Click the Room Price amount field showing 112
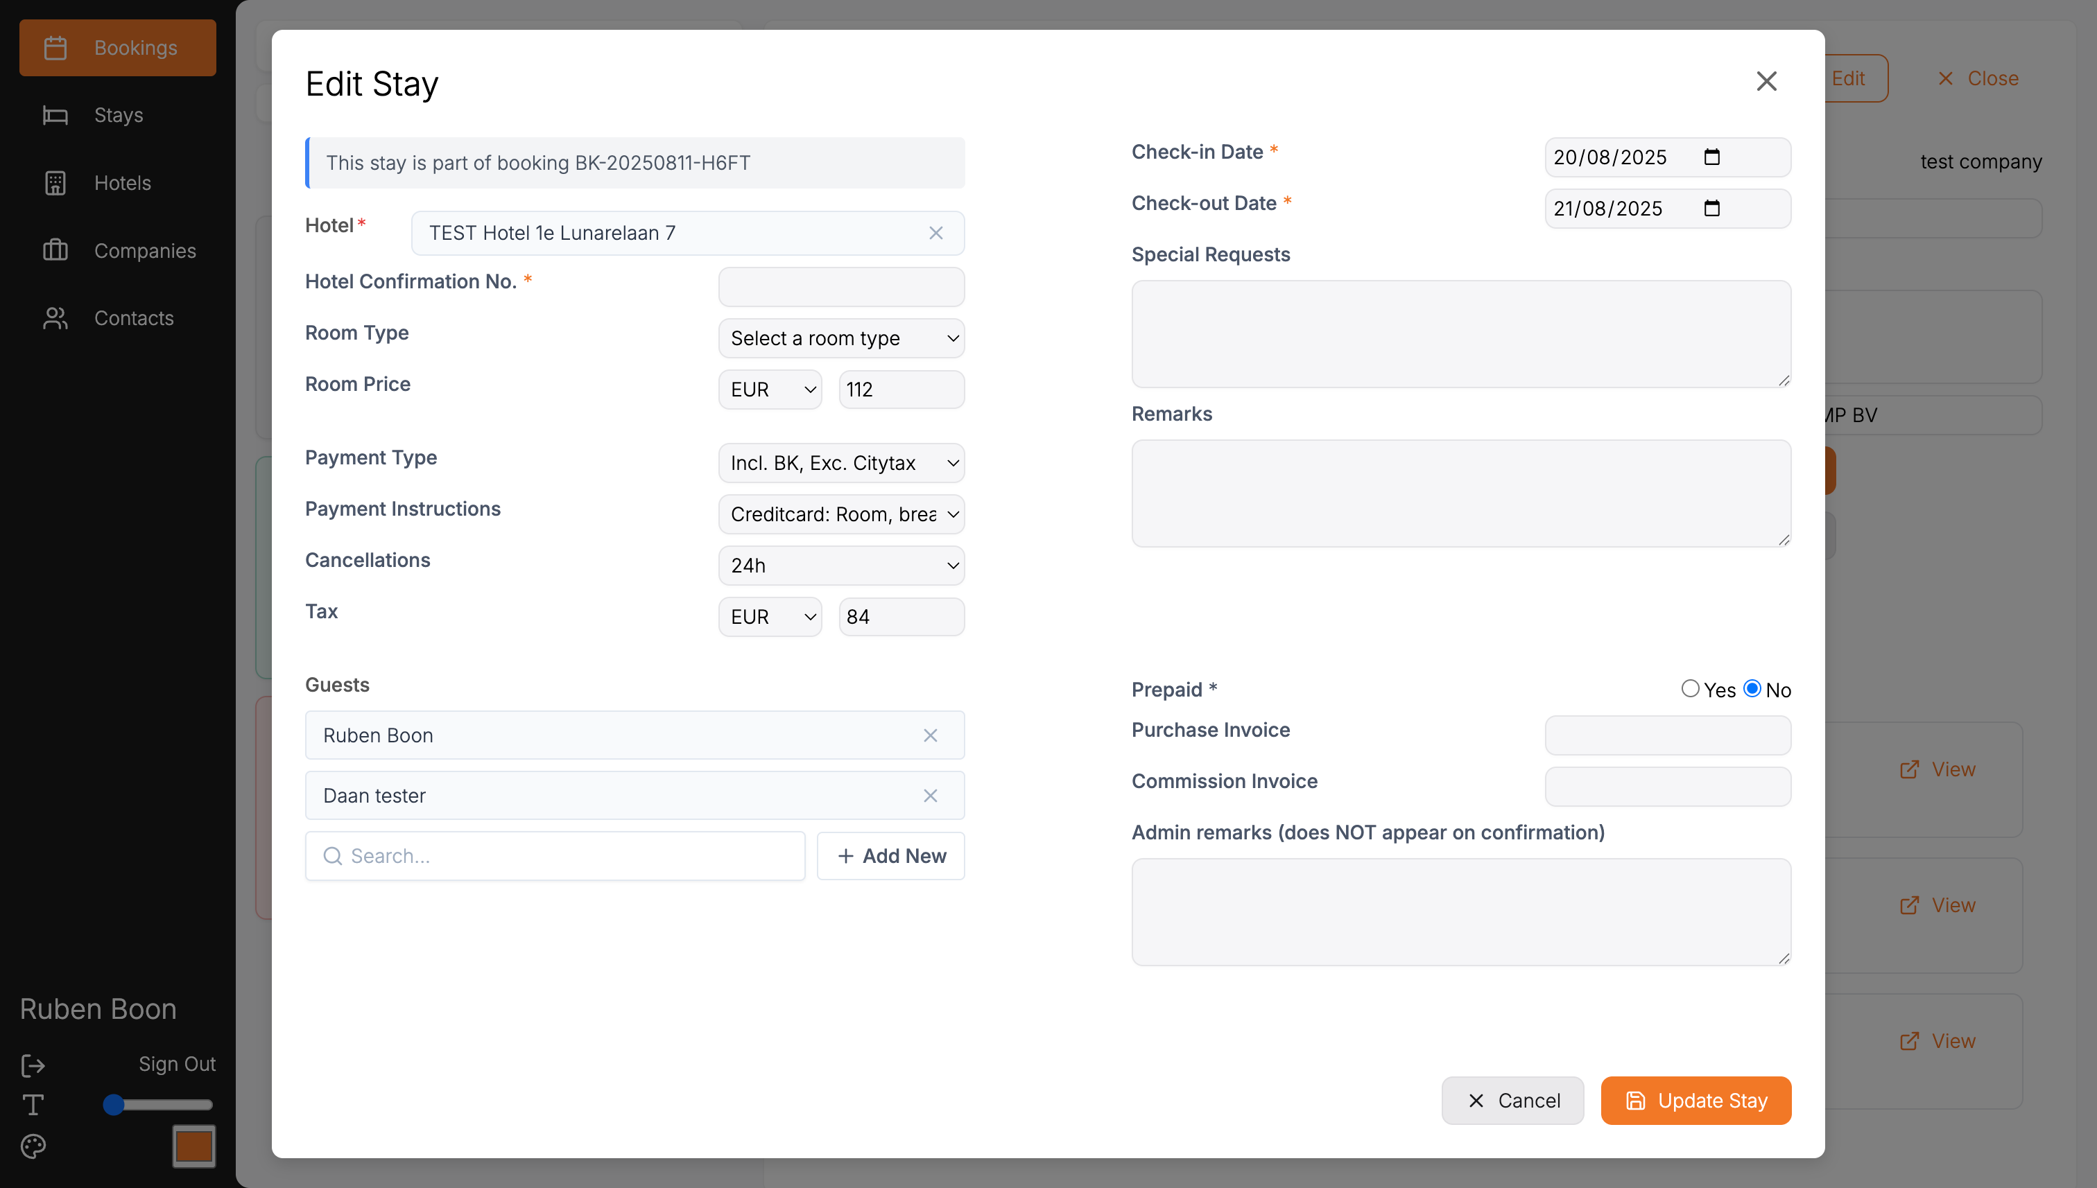The image size is (2097, 1188). pos(901,390)
